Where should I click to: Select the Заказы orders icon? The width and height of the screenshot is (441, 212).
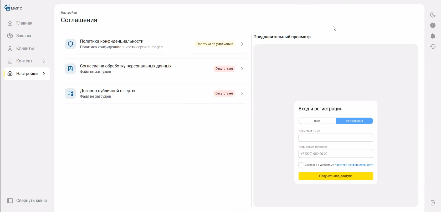click(10, 36)
